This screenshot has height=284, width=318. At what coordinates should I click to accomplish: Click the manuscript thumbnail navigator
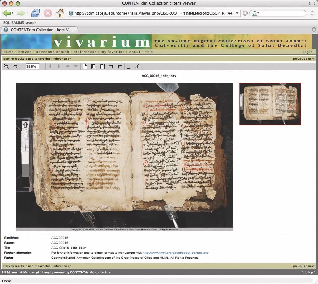270,104
